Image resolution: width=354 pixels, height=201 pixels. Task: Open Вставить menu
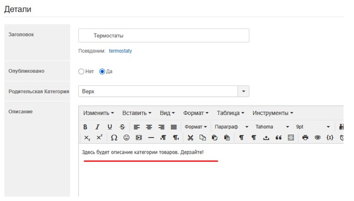coord(137,113)
